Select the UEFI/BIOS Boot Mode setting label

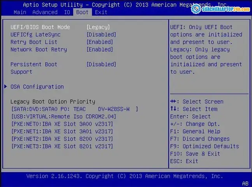(x=41, y=27)
